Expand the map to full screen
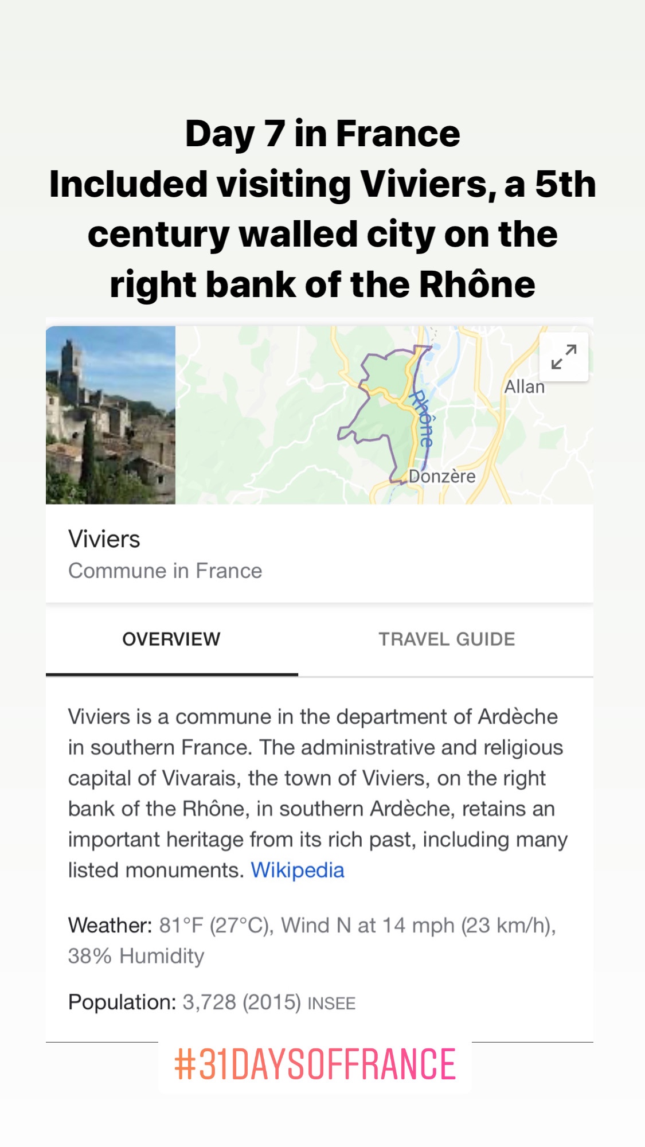The height and width of the screenshot is (1147, 645). [x=564, y=357]
